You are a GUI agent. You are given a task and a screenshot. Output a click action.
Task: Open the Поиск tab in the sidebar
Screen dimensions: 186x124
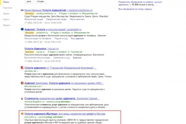[x=6, y=2]
